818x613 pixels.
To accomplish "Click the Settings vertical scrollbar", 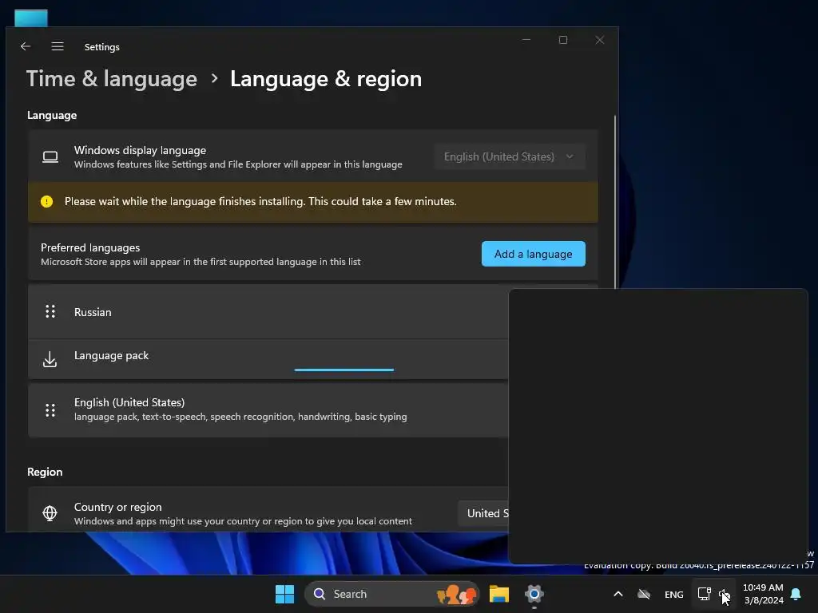I will 615,201.
